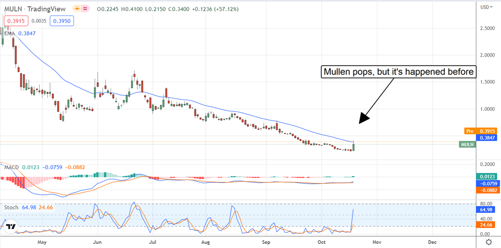Click the Dec label on the time axis

coord(432,242)
